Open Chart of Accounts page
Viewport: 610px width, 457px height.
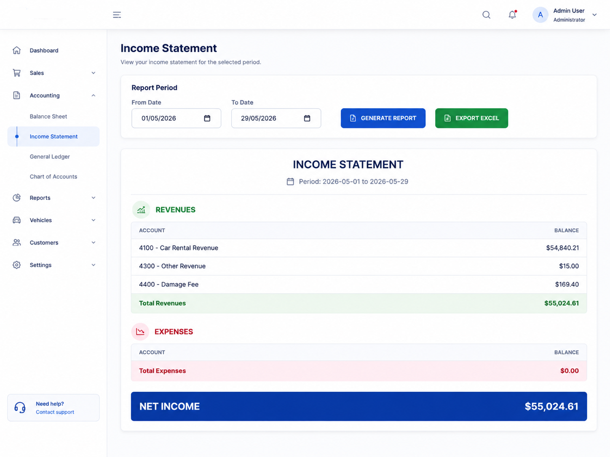coord(54,177)
